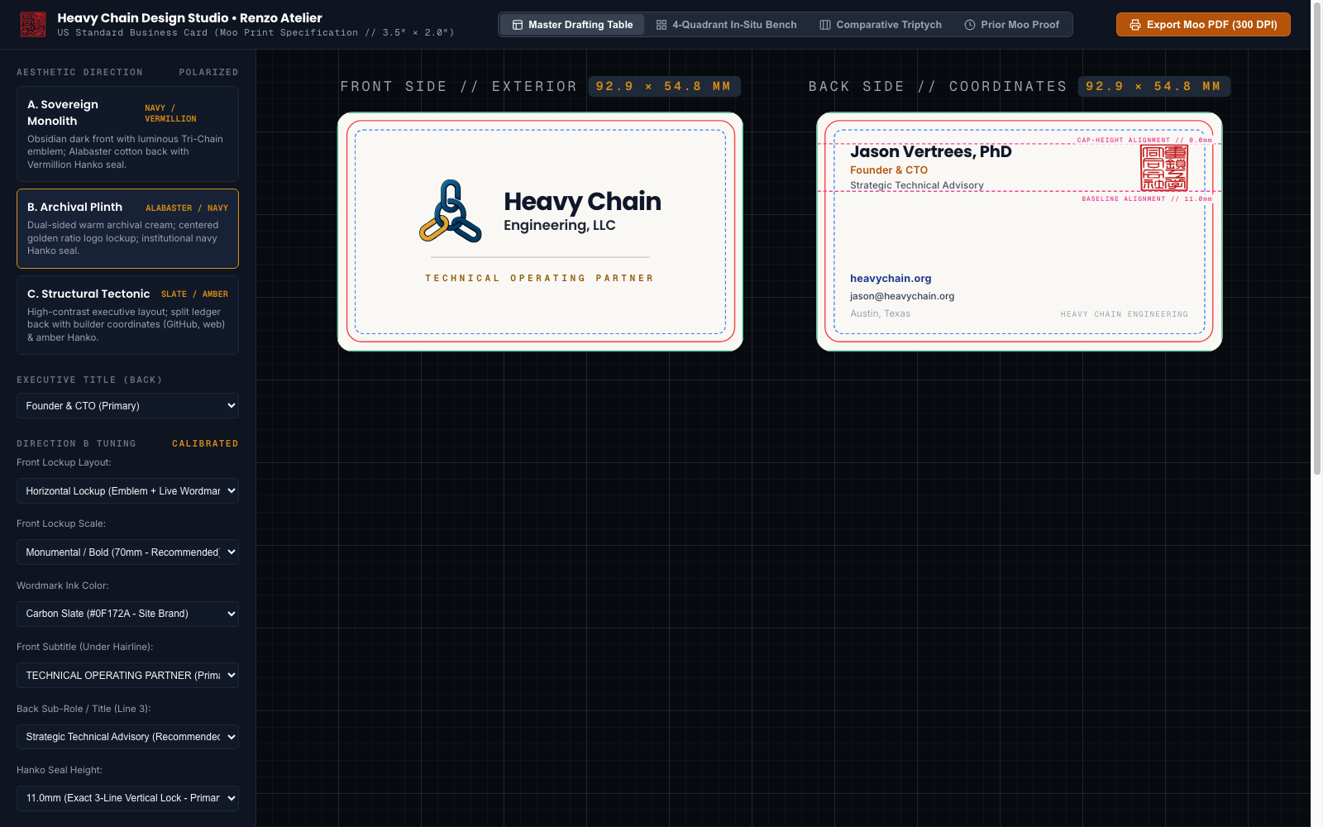Select direction A. Sovereign Monolith
1323x827 pixels.
pyautogui.click(x=127, y=134)
